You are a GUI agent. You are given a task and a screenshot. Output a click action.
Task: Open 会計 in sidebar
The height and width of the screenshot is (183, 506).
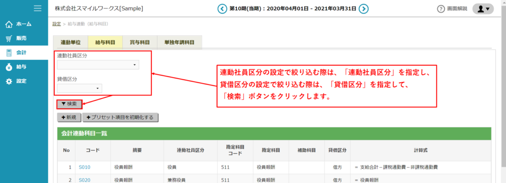[x=24, y=52]
